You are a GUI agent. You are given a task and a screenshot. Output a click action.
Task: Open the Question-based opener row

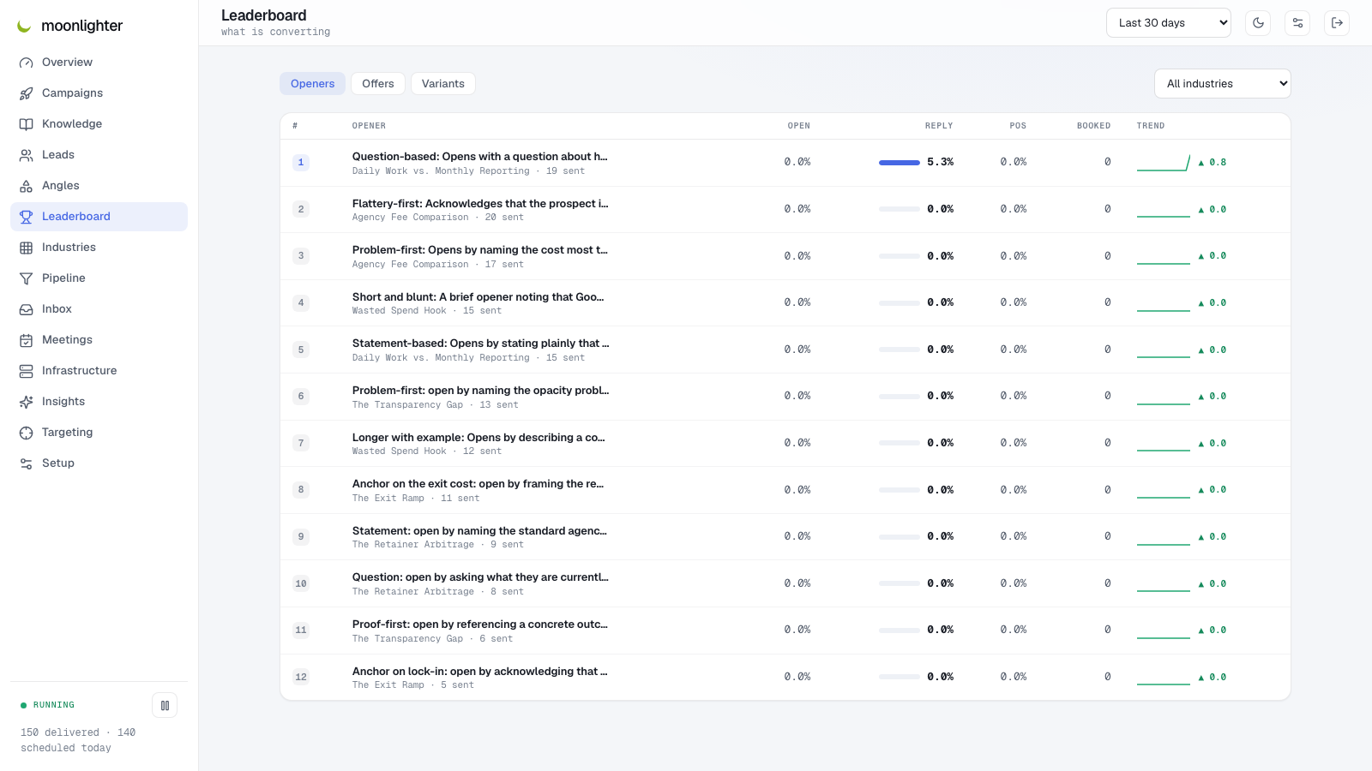785,163
